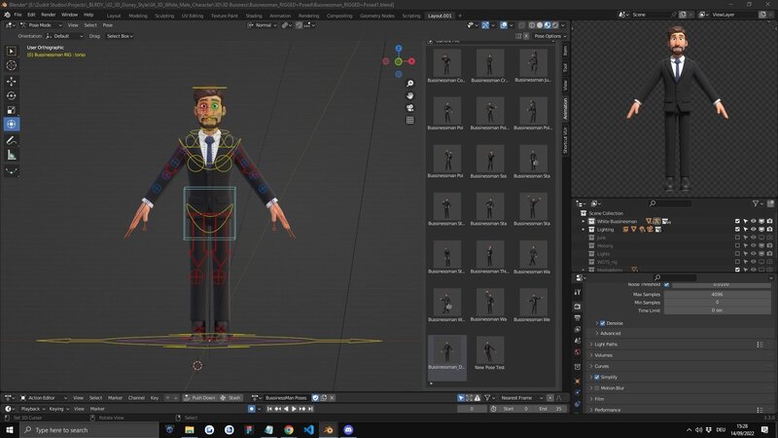Select the Measure tool in the left toolbar
778x438 pixels.
tap(12, 155)
